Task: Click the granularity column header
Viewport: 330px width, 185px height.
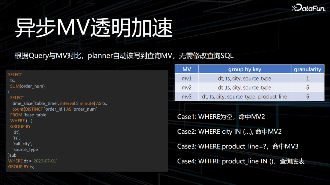Action: click(307, 69)
